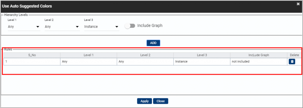Select the IncLude Graph column header
Screen dimensions: 303x108
(x=259, y=55)
